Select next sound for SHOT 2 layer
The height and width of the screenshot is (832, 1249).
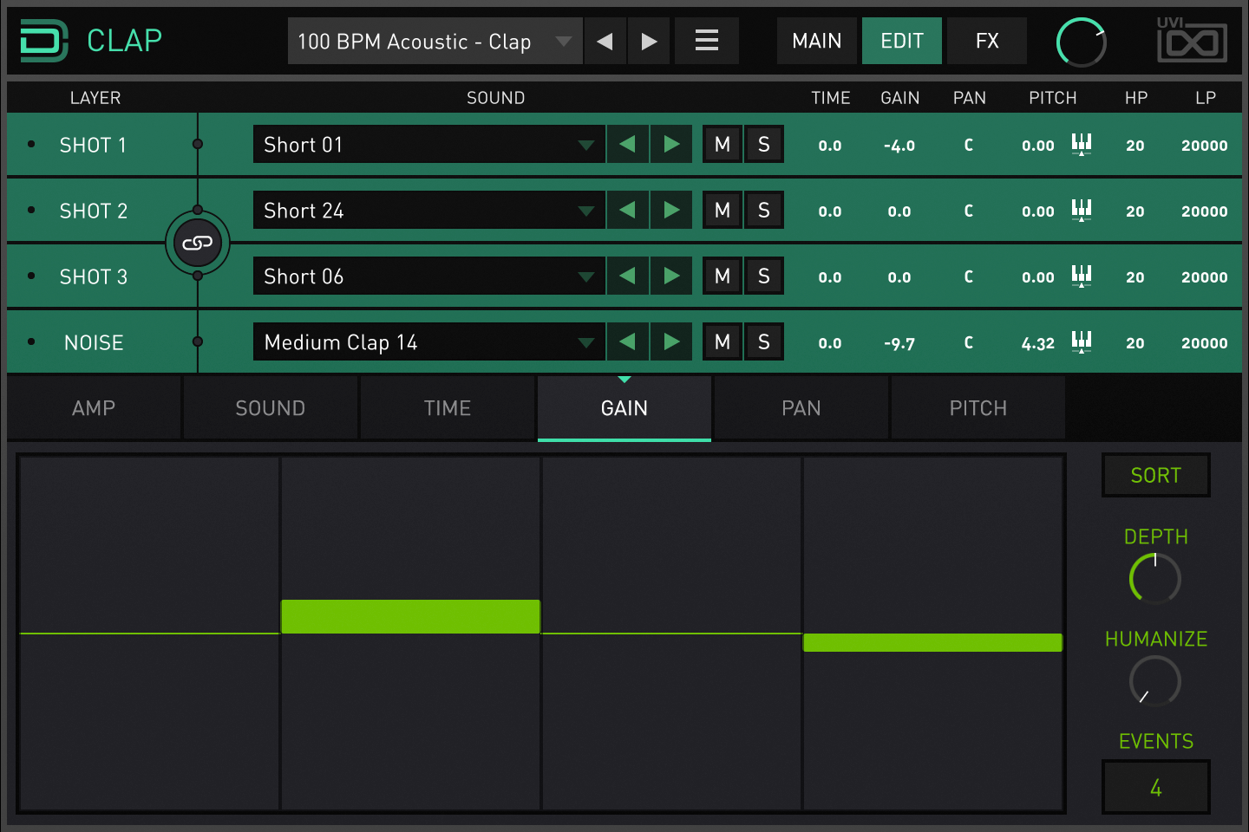tap(671, 211)
